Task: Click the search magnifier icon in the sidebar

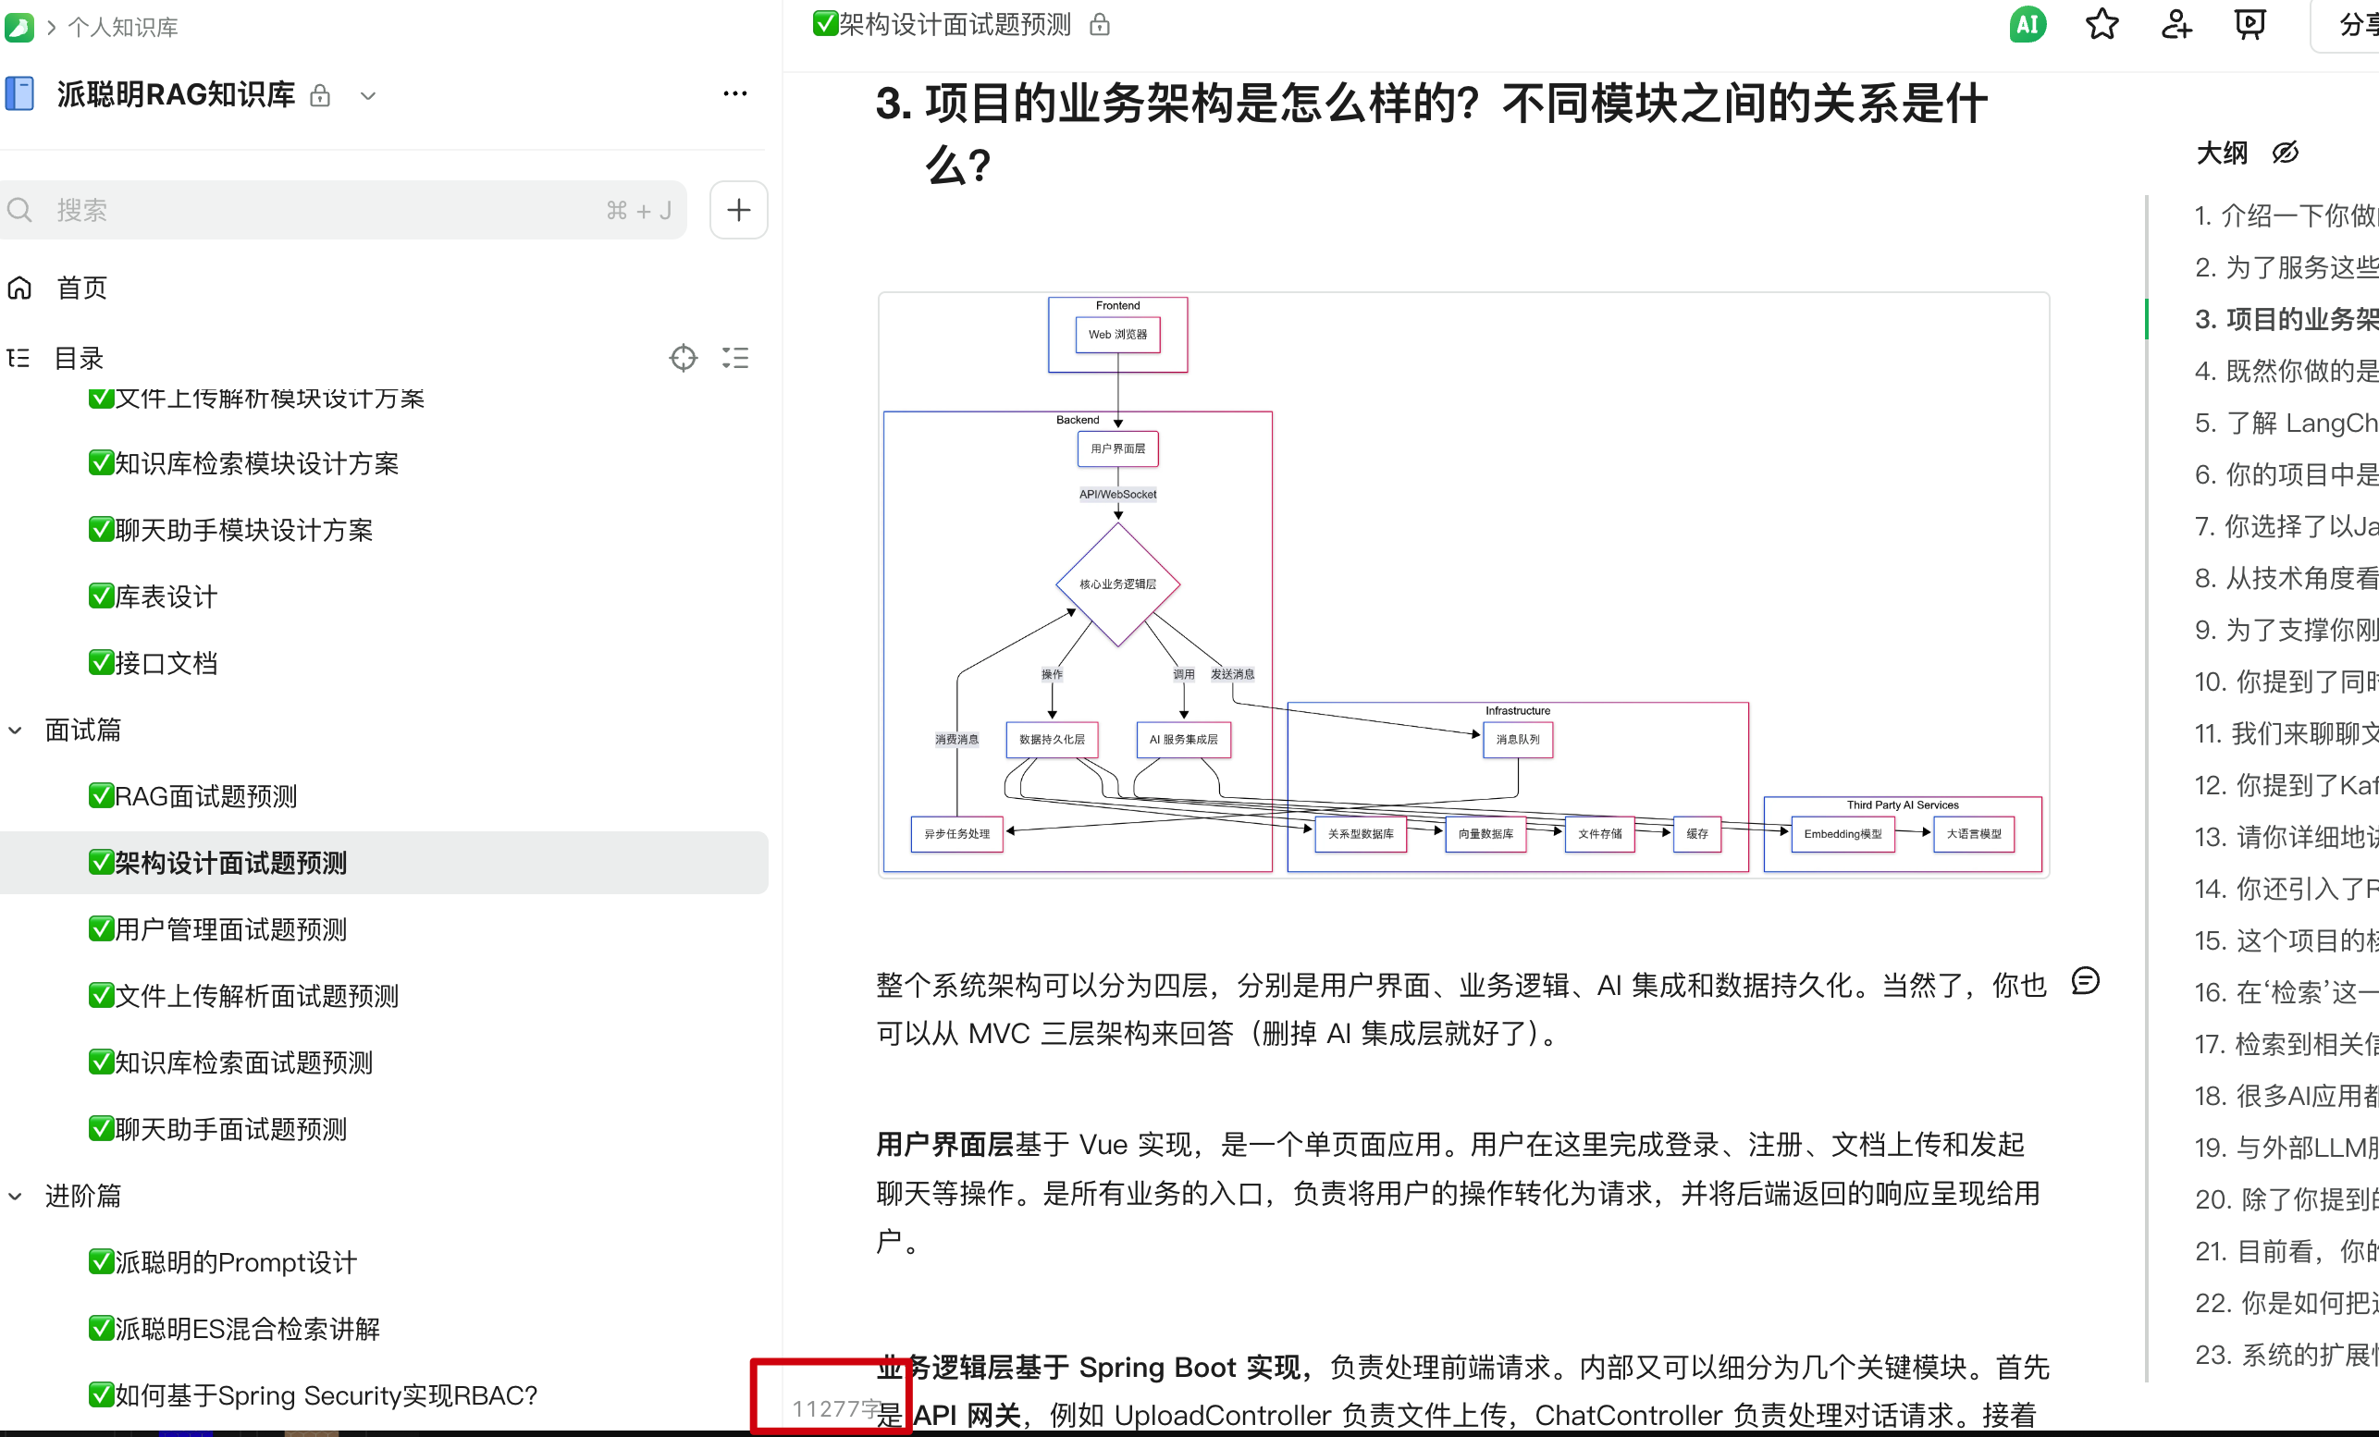Action: 19,209
